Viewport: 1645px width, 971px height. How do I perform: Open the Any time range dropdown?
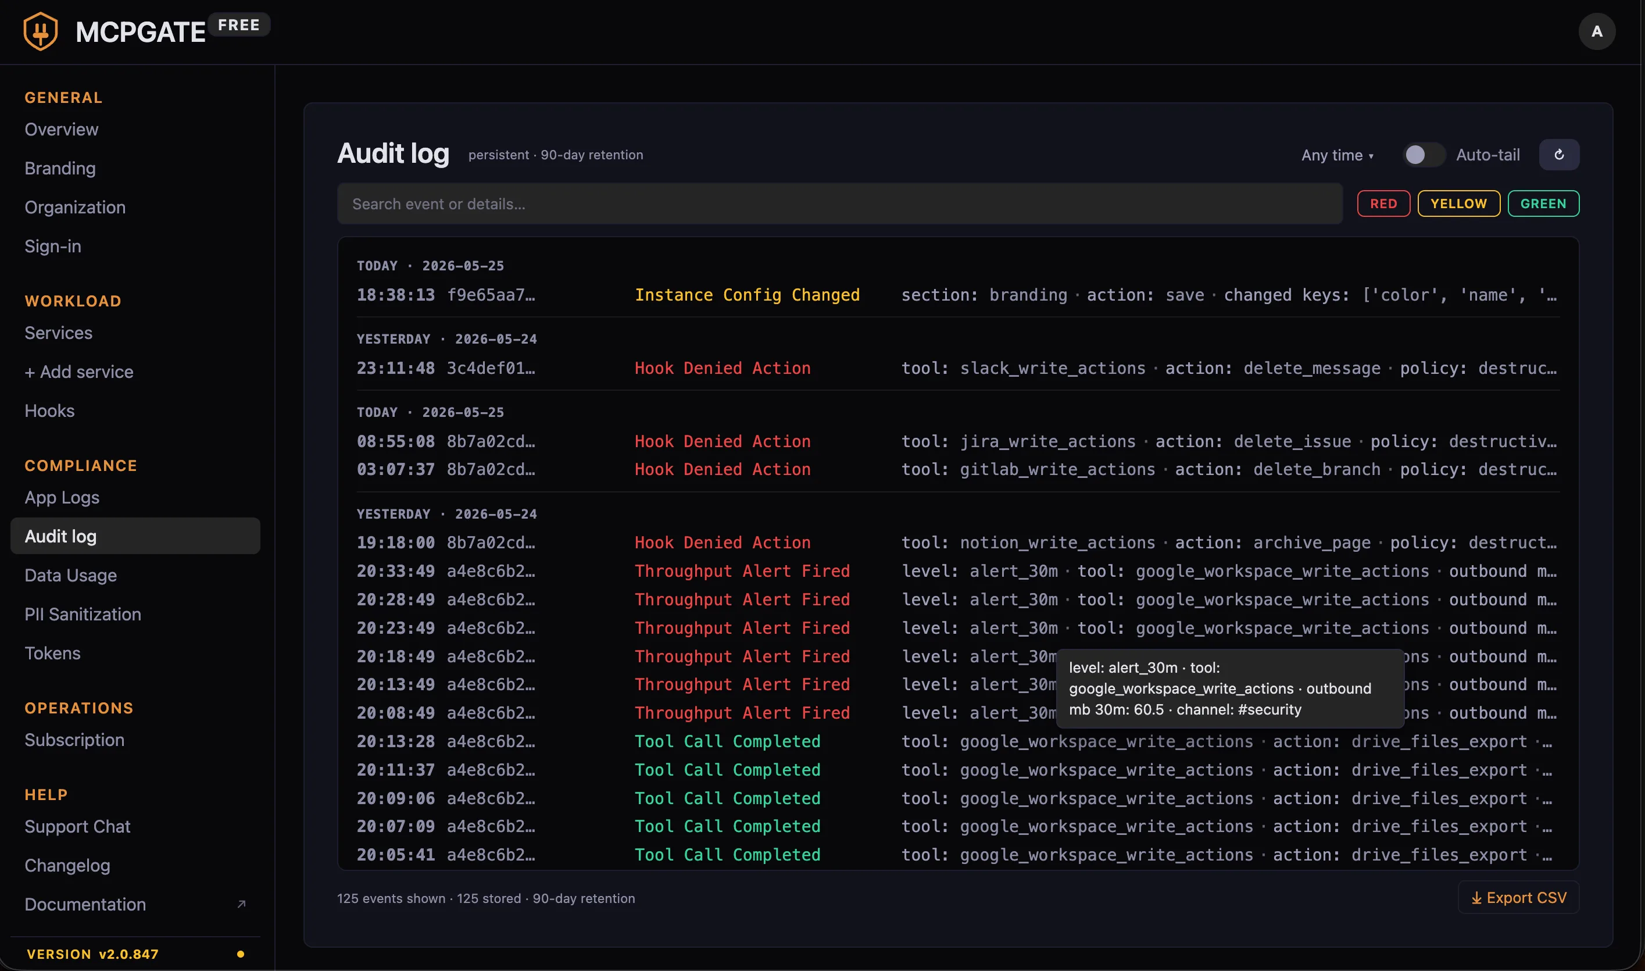pos(1337,155)
